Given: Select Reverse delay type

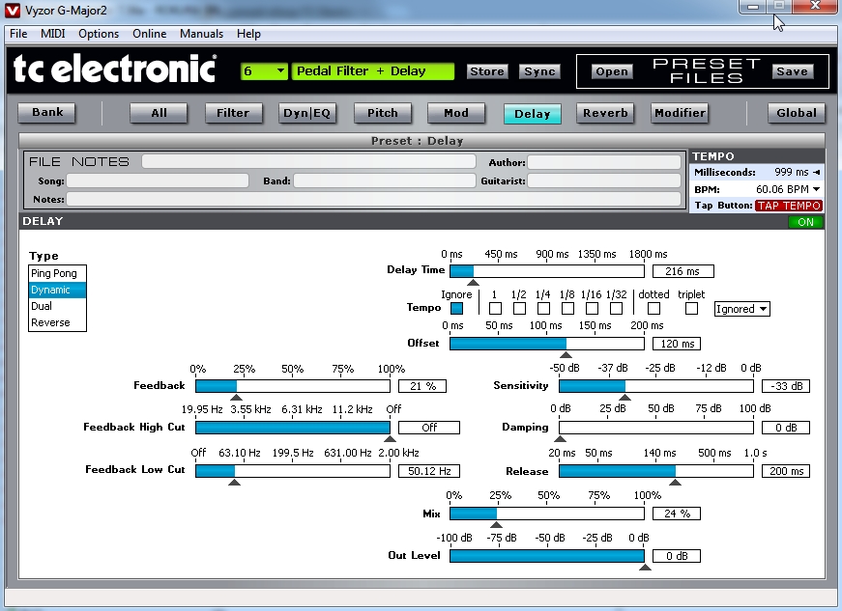Looking at the screenshot, I should tap(57, 322).
